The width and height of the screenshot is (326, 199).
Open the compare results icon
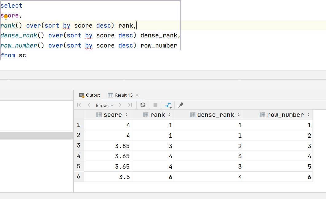(x=168, y=105)
